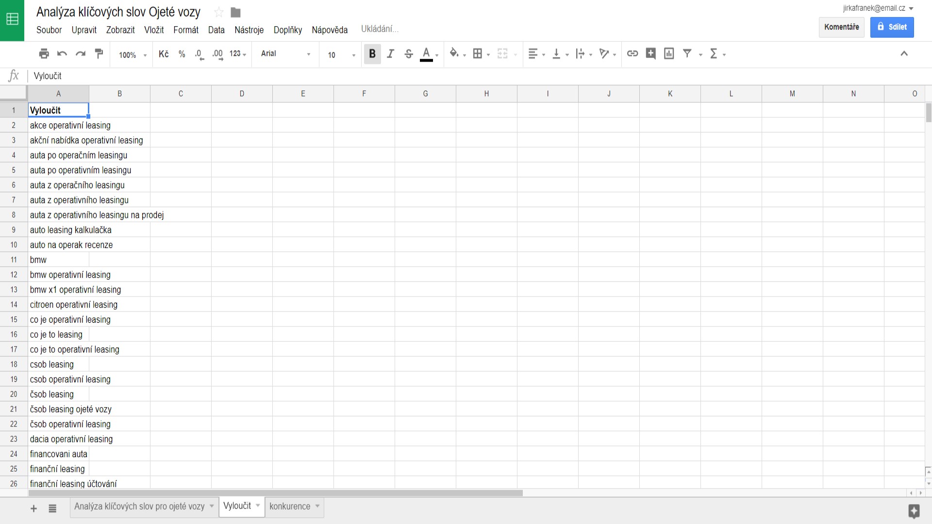The width and height of the screenshot is (932, 524).
Task: Show the all sheets list
Action: tap(52, 508)
